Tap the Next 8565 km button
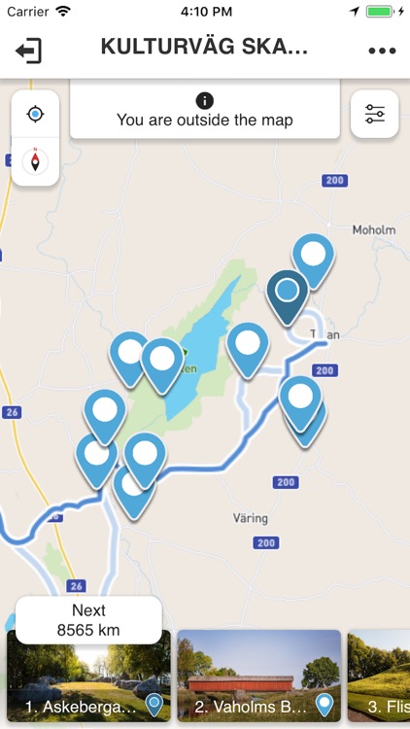410x729 pixels. tap(88, 620)
